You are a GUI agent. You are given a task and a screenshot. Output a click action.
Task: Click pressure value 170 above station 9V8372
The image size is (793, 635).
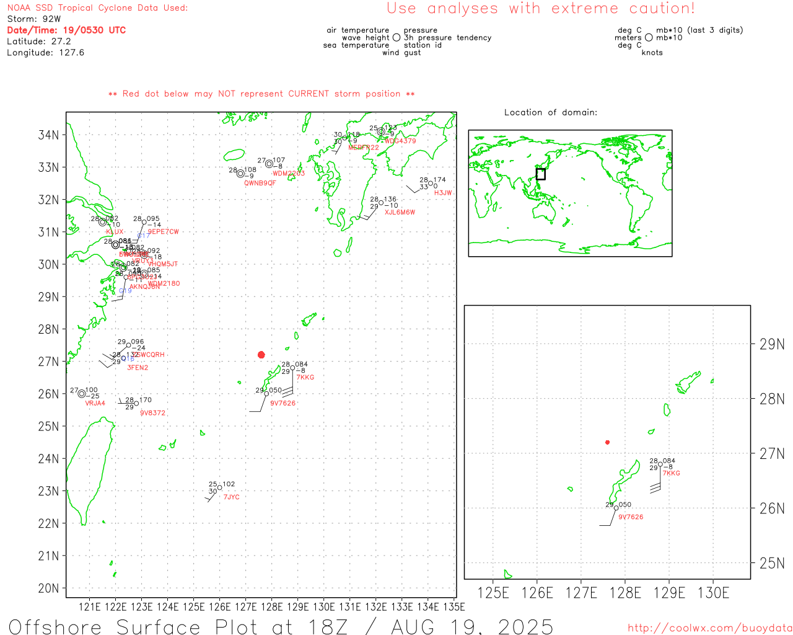146,400
